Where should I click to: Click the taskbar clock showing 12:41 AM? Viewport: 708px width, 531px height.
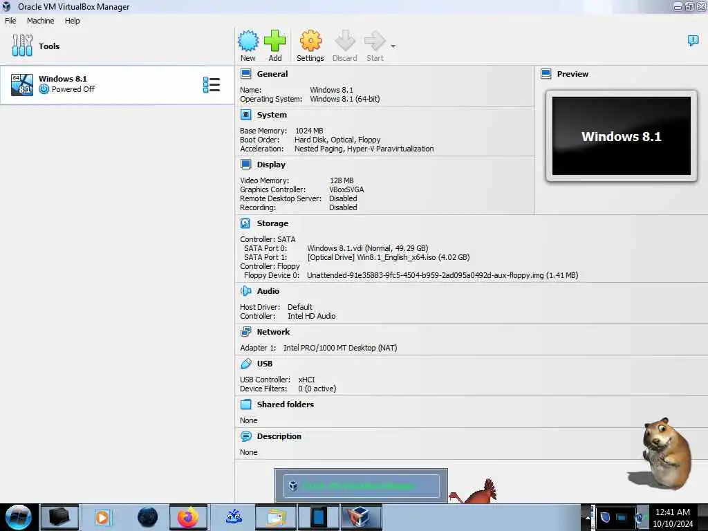672,517
